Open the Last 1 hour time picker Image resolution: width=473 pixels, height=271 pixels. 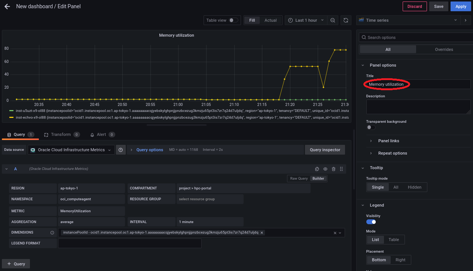[306, 20]
